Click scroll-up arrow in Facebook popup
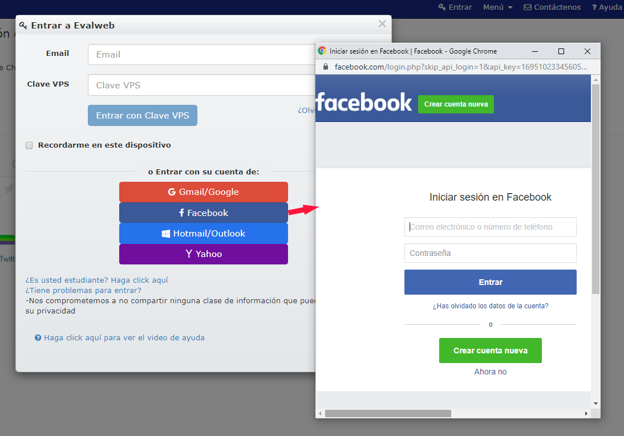 point(595,80)
